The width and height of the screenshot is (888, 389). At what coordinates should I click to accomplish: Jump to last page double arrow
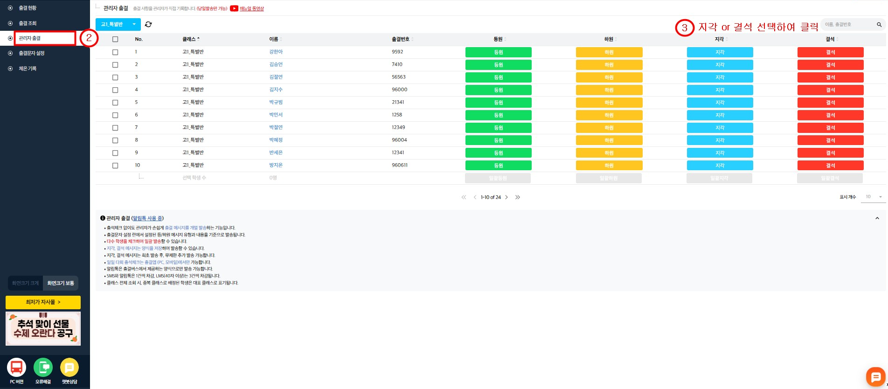click(518, 197)
